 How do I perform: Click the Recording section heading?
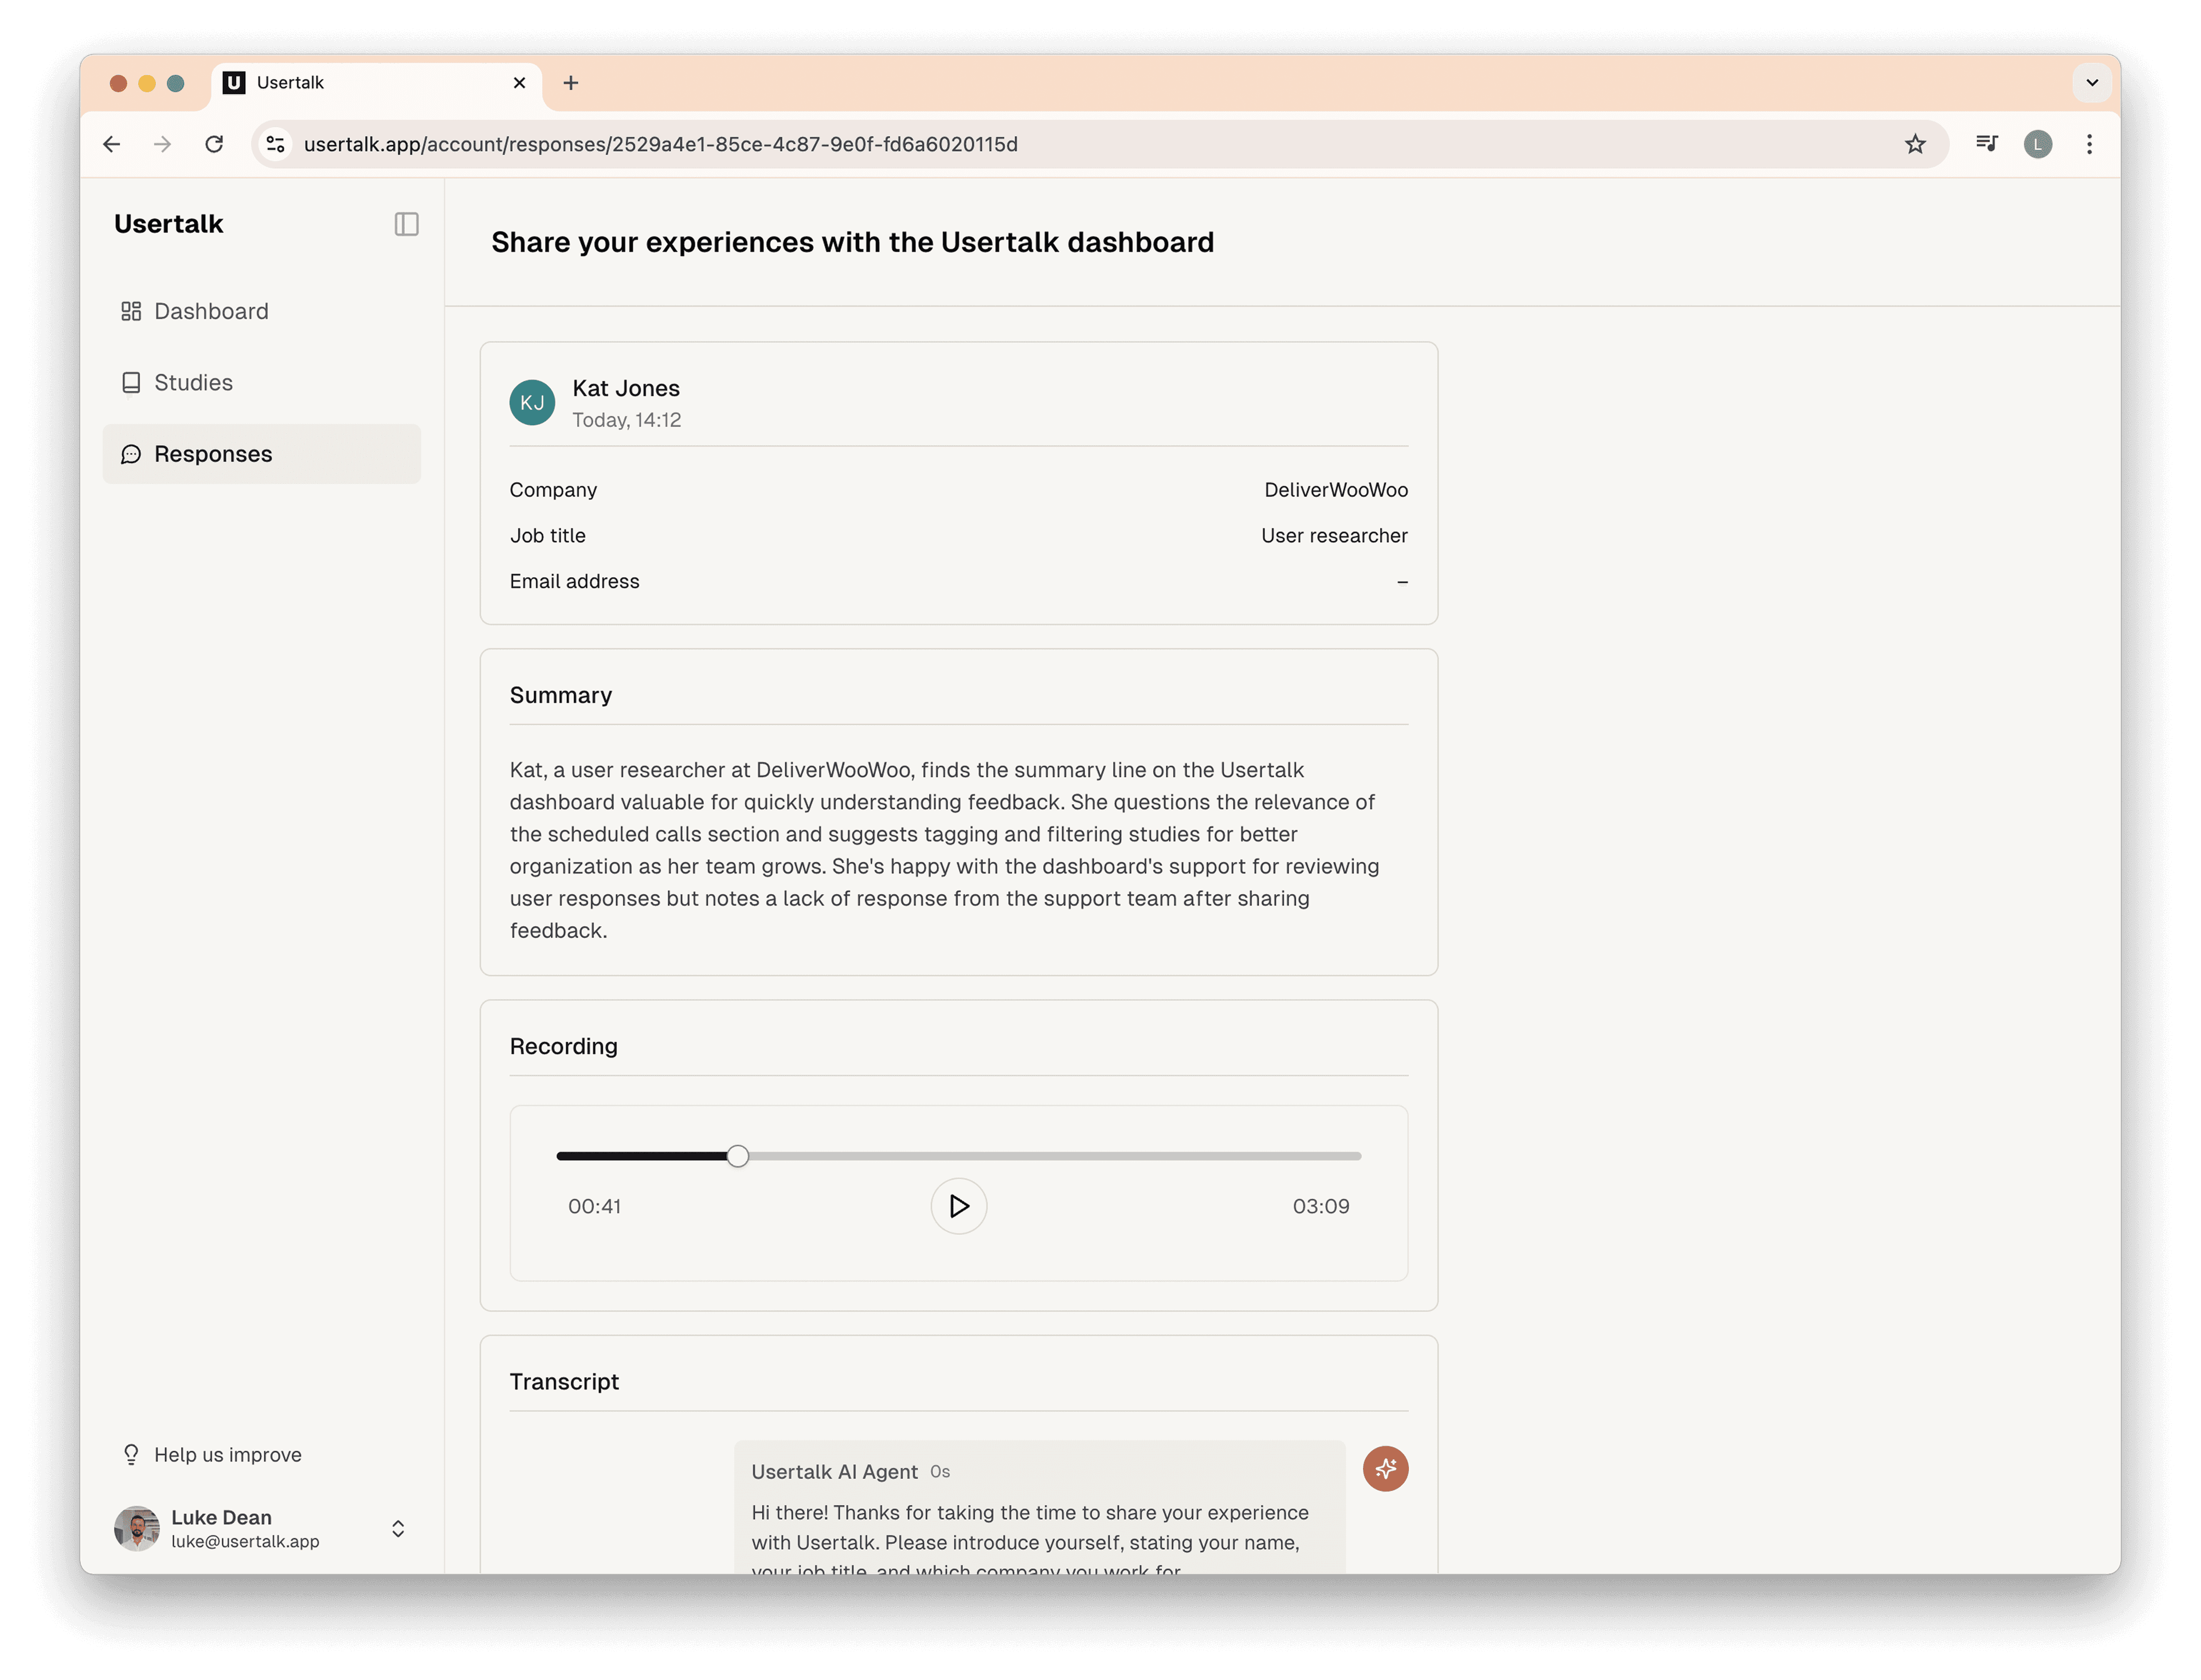pos(563,1046)
